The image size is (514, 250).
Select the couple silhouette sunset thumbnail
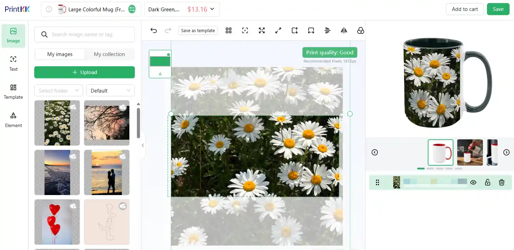pos(107,172)
